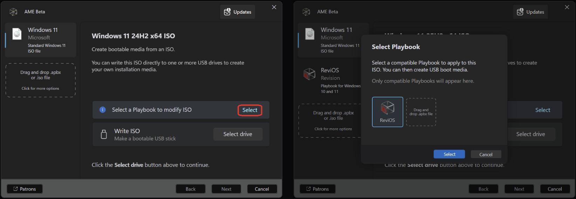
Task: Click the ReviOS cube icon in right sidebar
Action: coord(309,74)
